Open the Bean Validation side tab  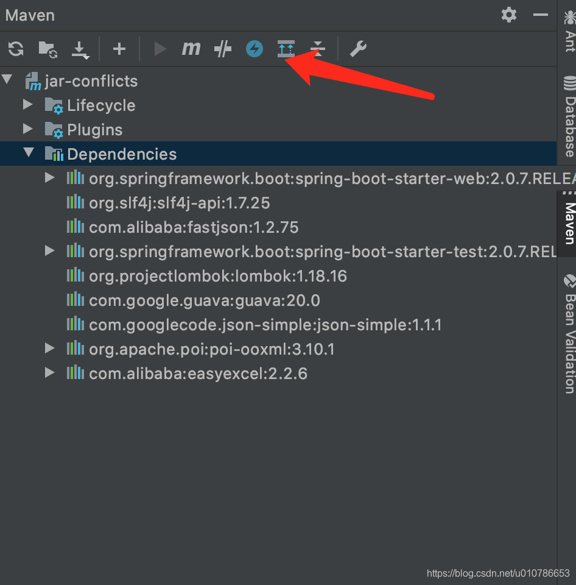(569, 334)
